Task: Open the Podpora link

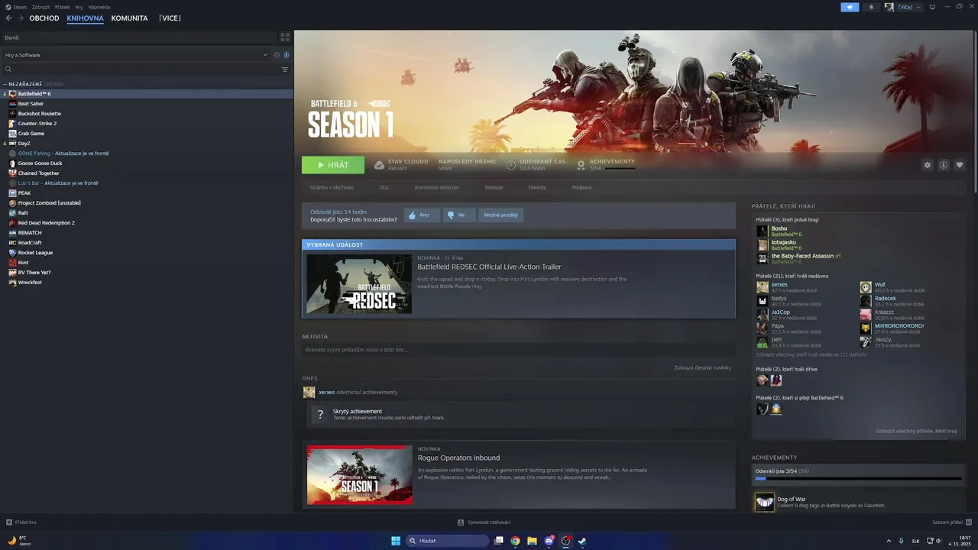Action: tap(581, 187)
